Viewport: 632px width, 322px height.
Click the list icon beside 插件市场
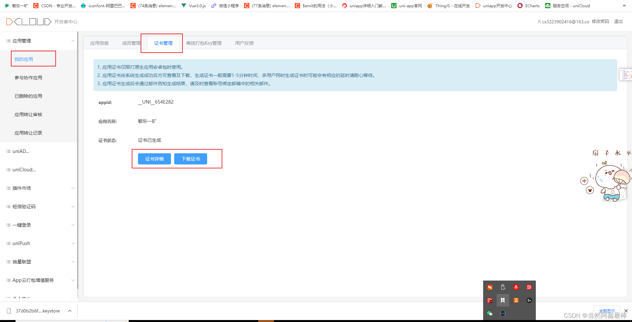tap(8, 188)
